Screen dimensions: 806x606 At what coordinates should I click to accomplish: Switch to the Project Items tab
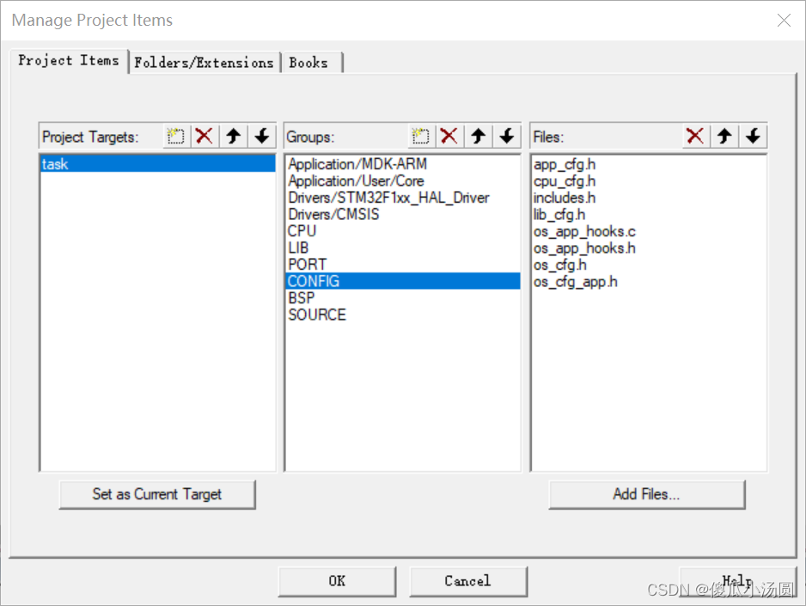69,61
